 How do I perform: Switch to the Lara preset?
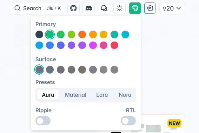tap(102, 95)
